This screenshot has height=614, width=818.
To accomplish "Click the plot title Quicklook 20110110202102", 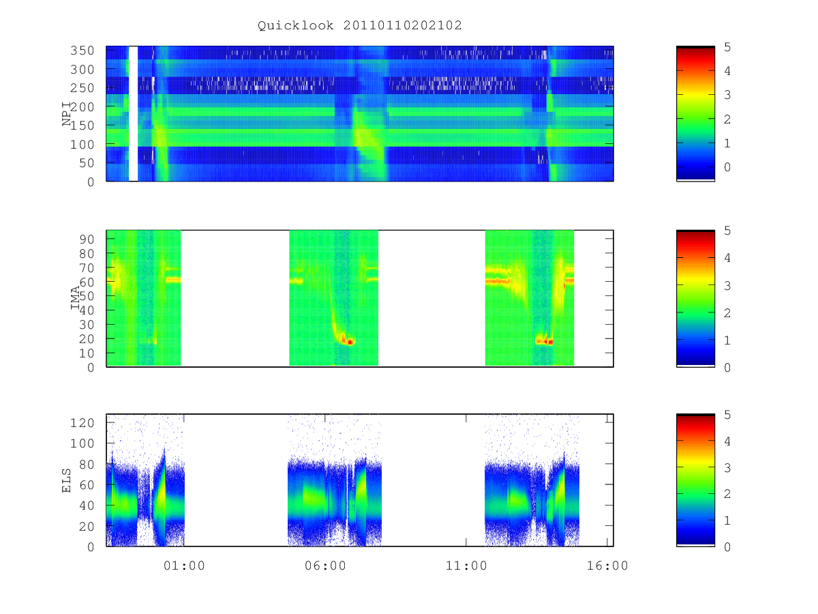I will 360,25.
